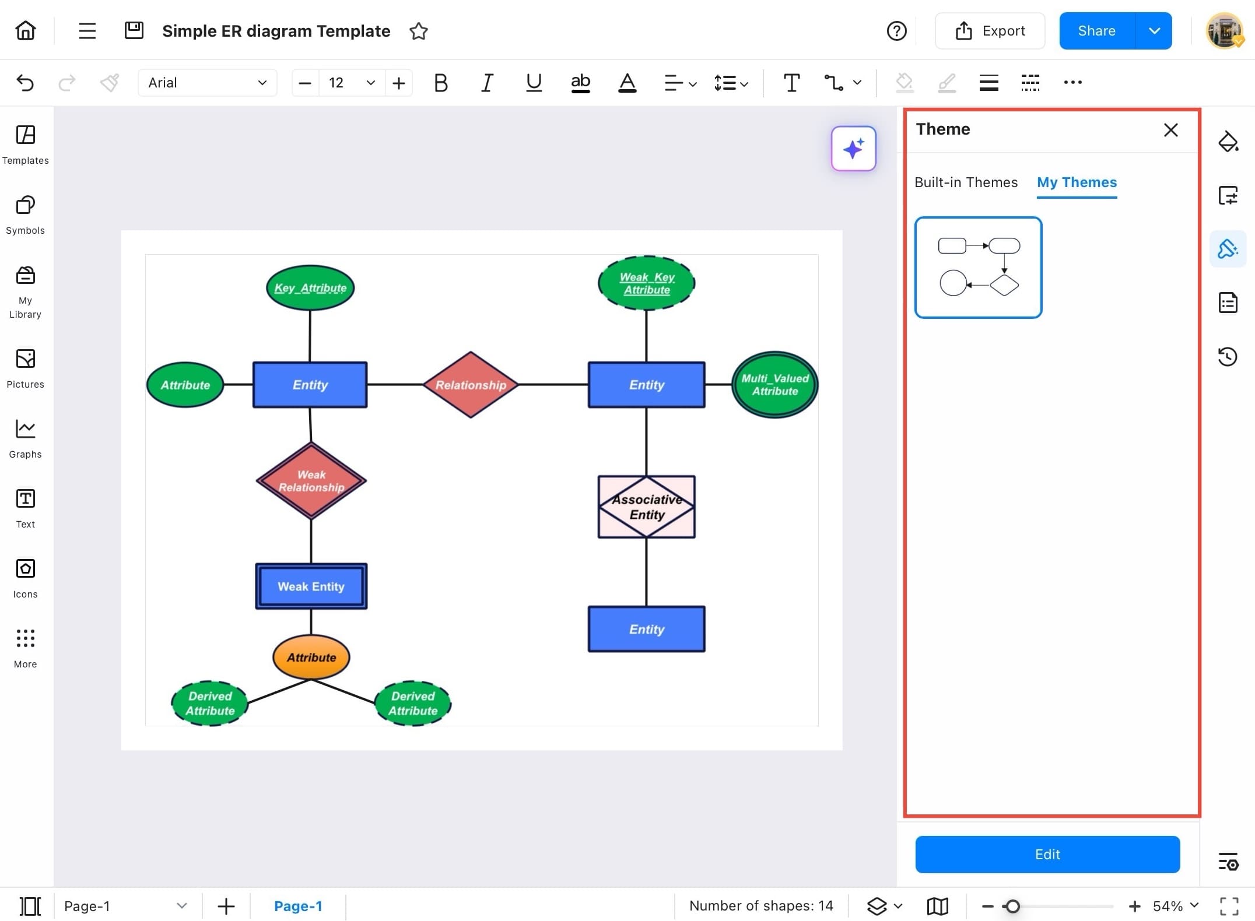Click the zoom slider handle

pos(1013,906)
